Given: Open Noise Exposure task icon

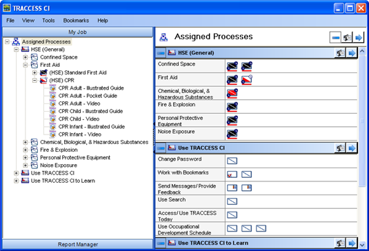Looking at the screenshot, I should [x=232, y=134].
